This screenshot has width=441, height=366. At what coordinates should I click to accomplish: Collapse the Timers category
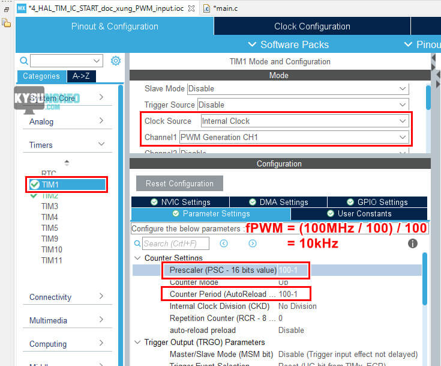pos(101,145)
